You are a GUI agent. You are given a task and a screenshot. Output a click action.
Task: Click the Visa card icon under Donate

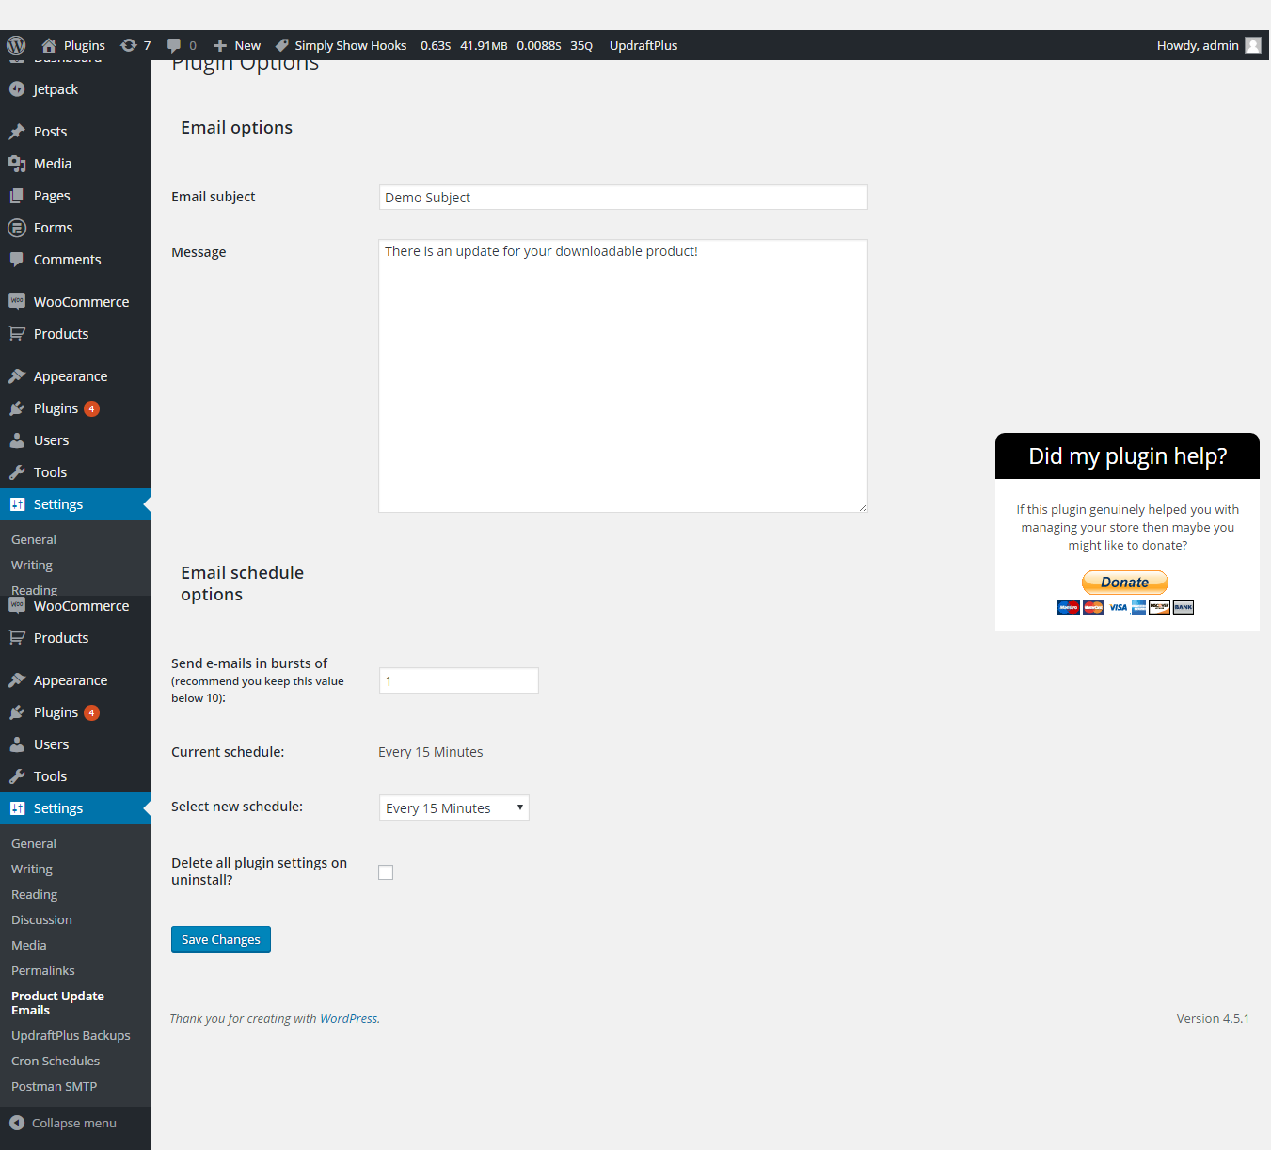click(1118, 607)
